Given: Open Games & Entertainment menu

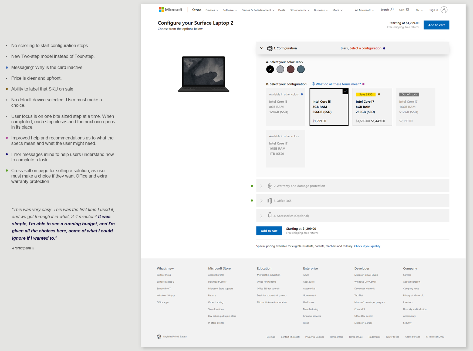Looking at the screenshot, I should click(x=258, y=10).
